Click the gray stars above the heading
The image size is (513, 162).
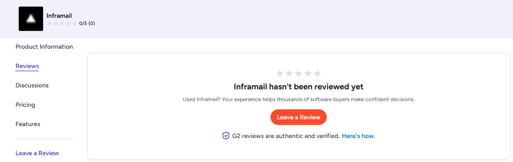click(299, 73)
